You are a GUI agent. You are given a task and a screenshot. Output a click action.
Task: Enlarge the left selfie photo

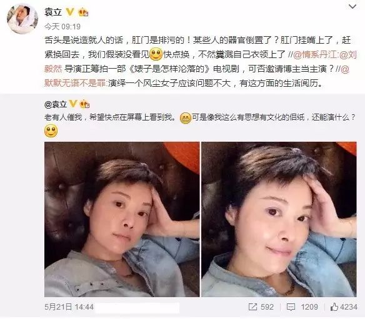pyautogui.click(x=122, y=219)
